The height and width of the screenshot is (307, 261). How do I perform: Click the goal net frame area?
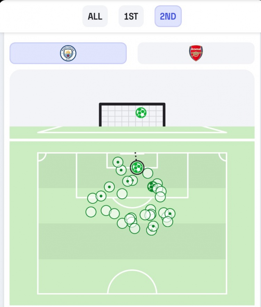coord(132,115)
